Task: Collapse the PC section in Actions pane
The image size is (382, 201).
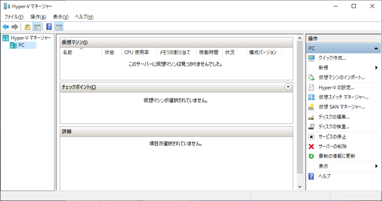Action: pos(376,49)
